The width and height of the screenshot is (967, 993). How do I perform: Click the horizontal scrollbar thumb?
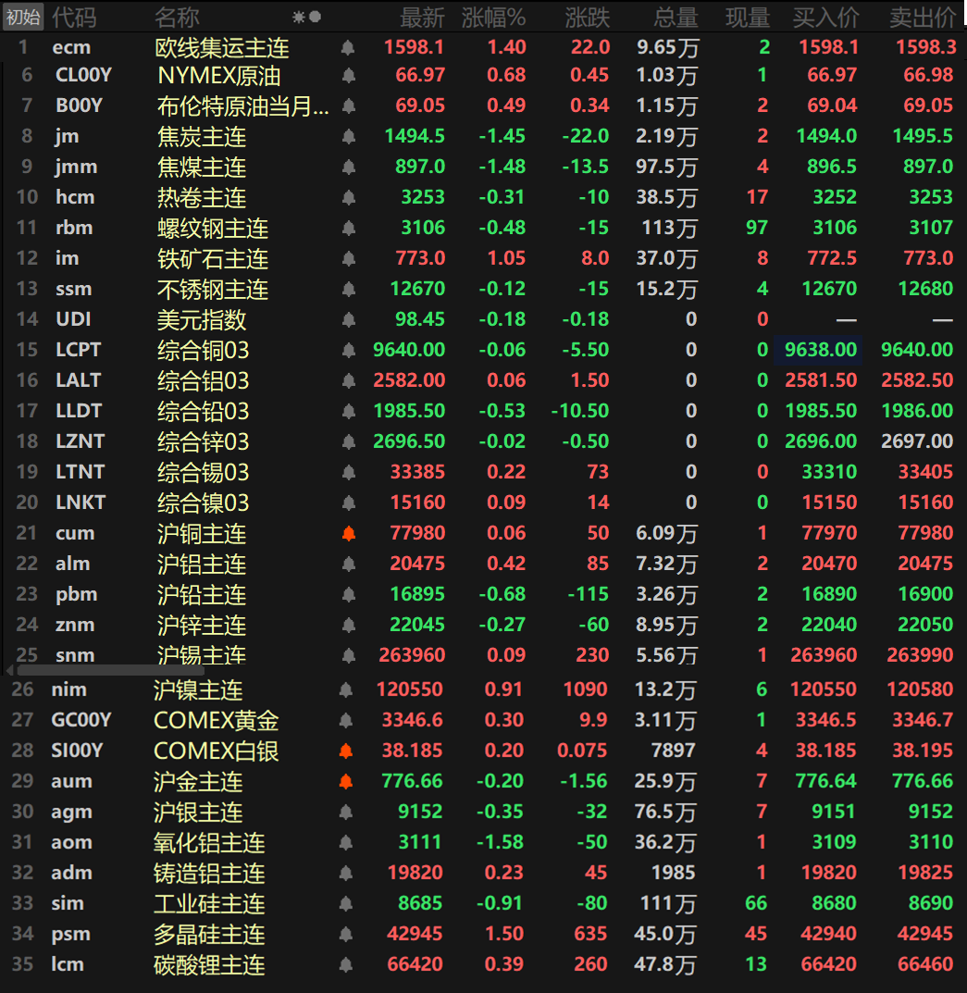(x=111, y=669)
